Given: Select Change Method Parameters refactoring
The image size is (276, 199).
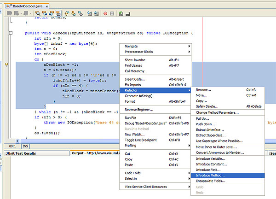Looking at the screenshot, I should tap(228, 112).
